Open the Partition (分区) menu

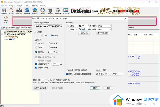pos(19,6)
